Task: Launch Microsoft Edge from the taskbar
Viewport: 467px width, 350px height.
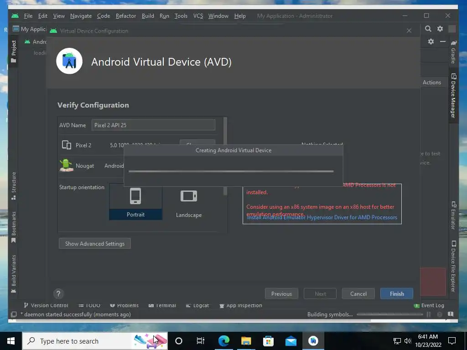Action: point(223,341)
